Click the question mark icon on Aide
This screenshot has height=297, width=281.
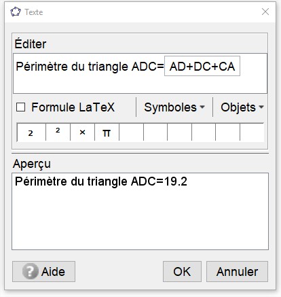point(30,271)
